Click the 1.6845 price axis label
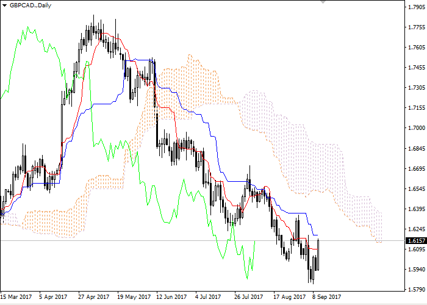Image resolution: width=427 pixels, height=305 pixels. tap(417, 149)
